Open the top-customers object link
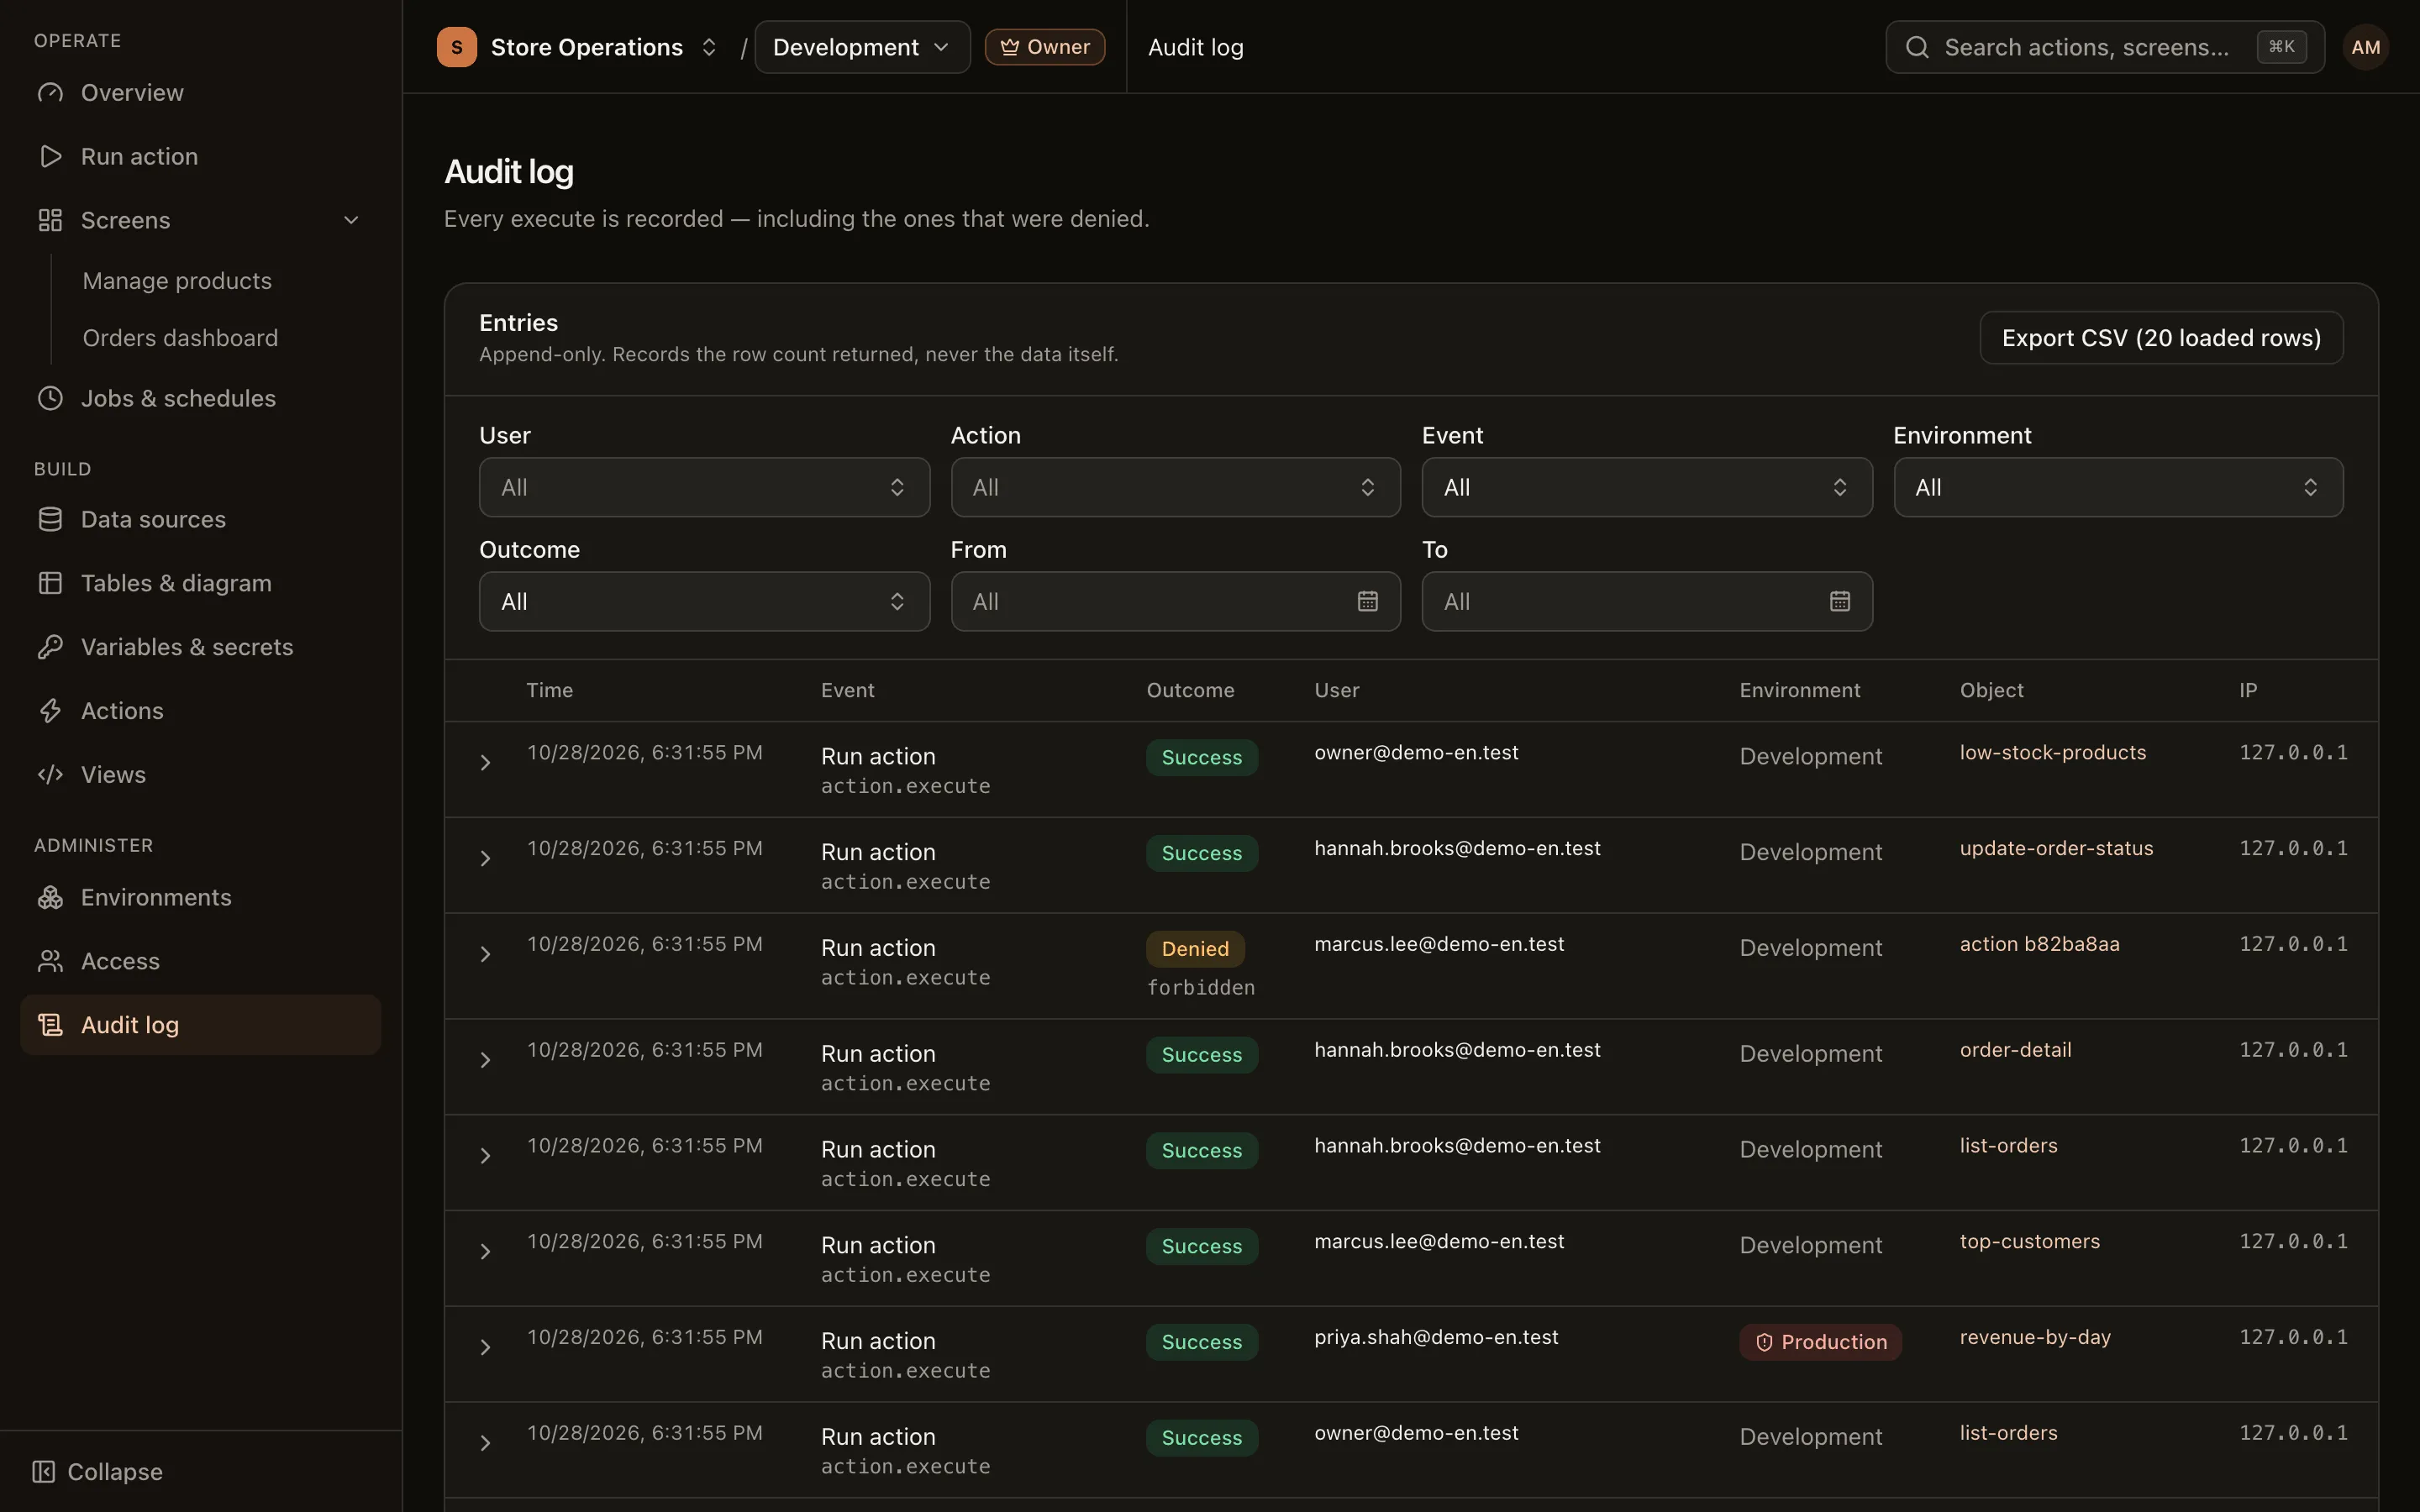This screenshot has height=1512, width=2420. click(x=2029, y=1241)
